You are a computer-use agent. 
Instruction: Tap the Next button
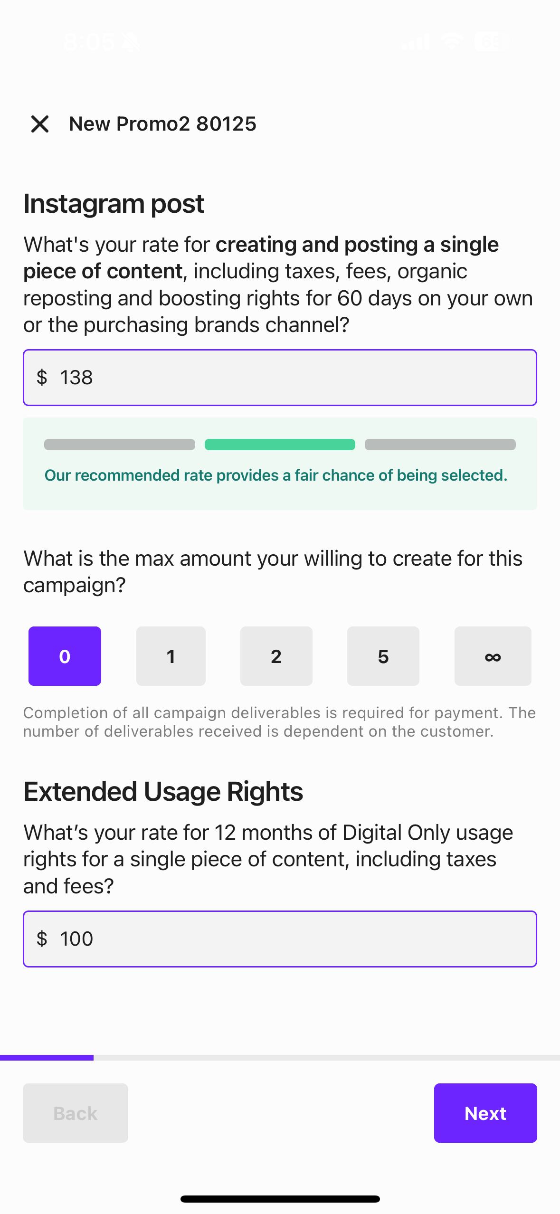click(x=485, y=1113)
